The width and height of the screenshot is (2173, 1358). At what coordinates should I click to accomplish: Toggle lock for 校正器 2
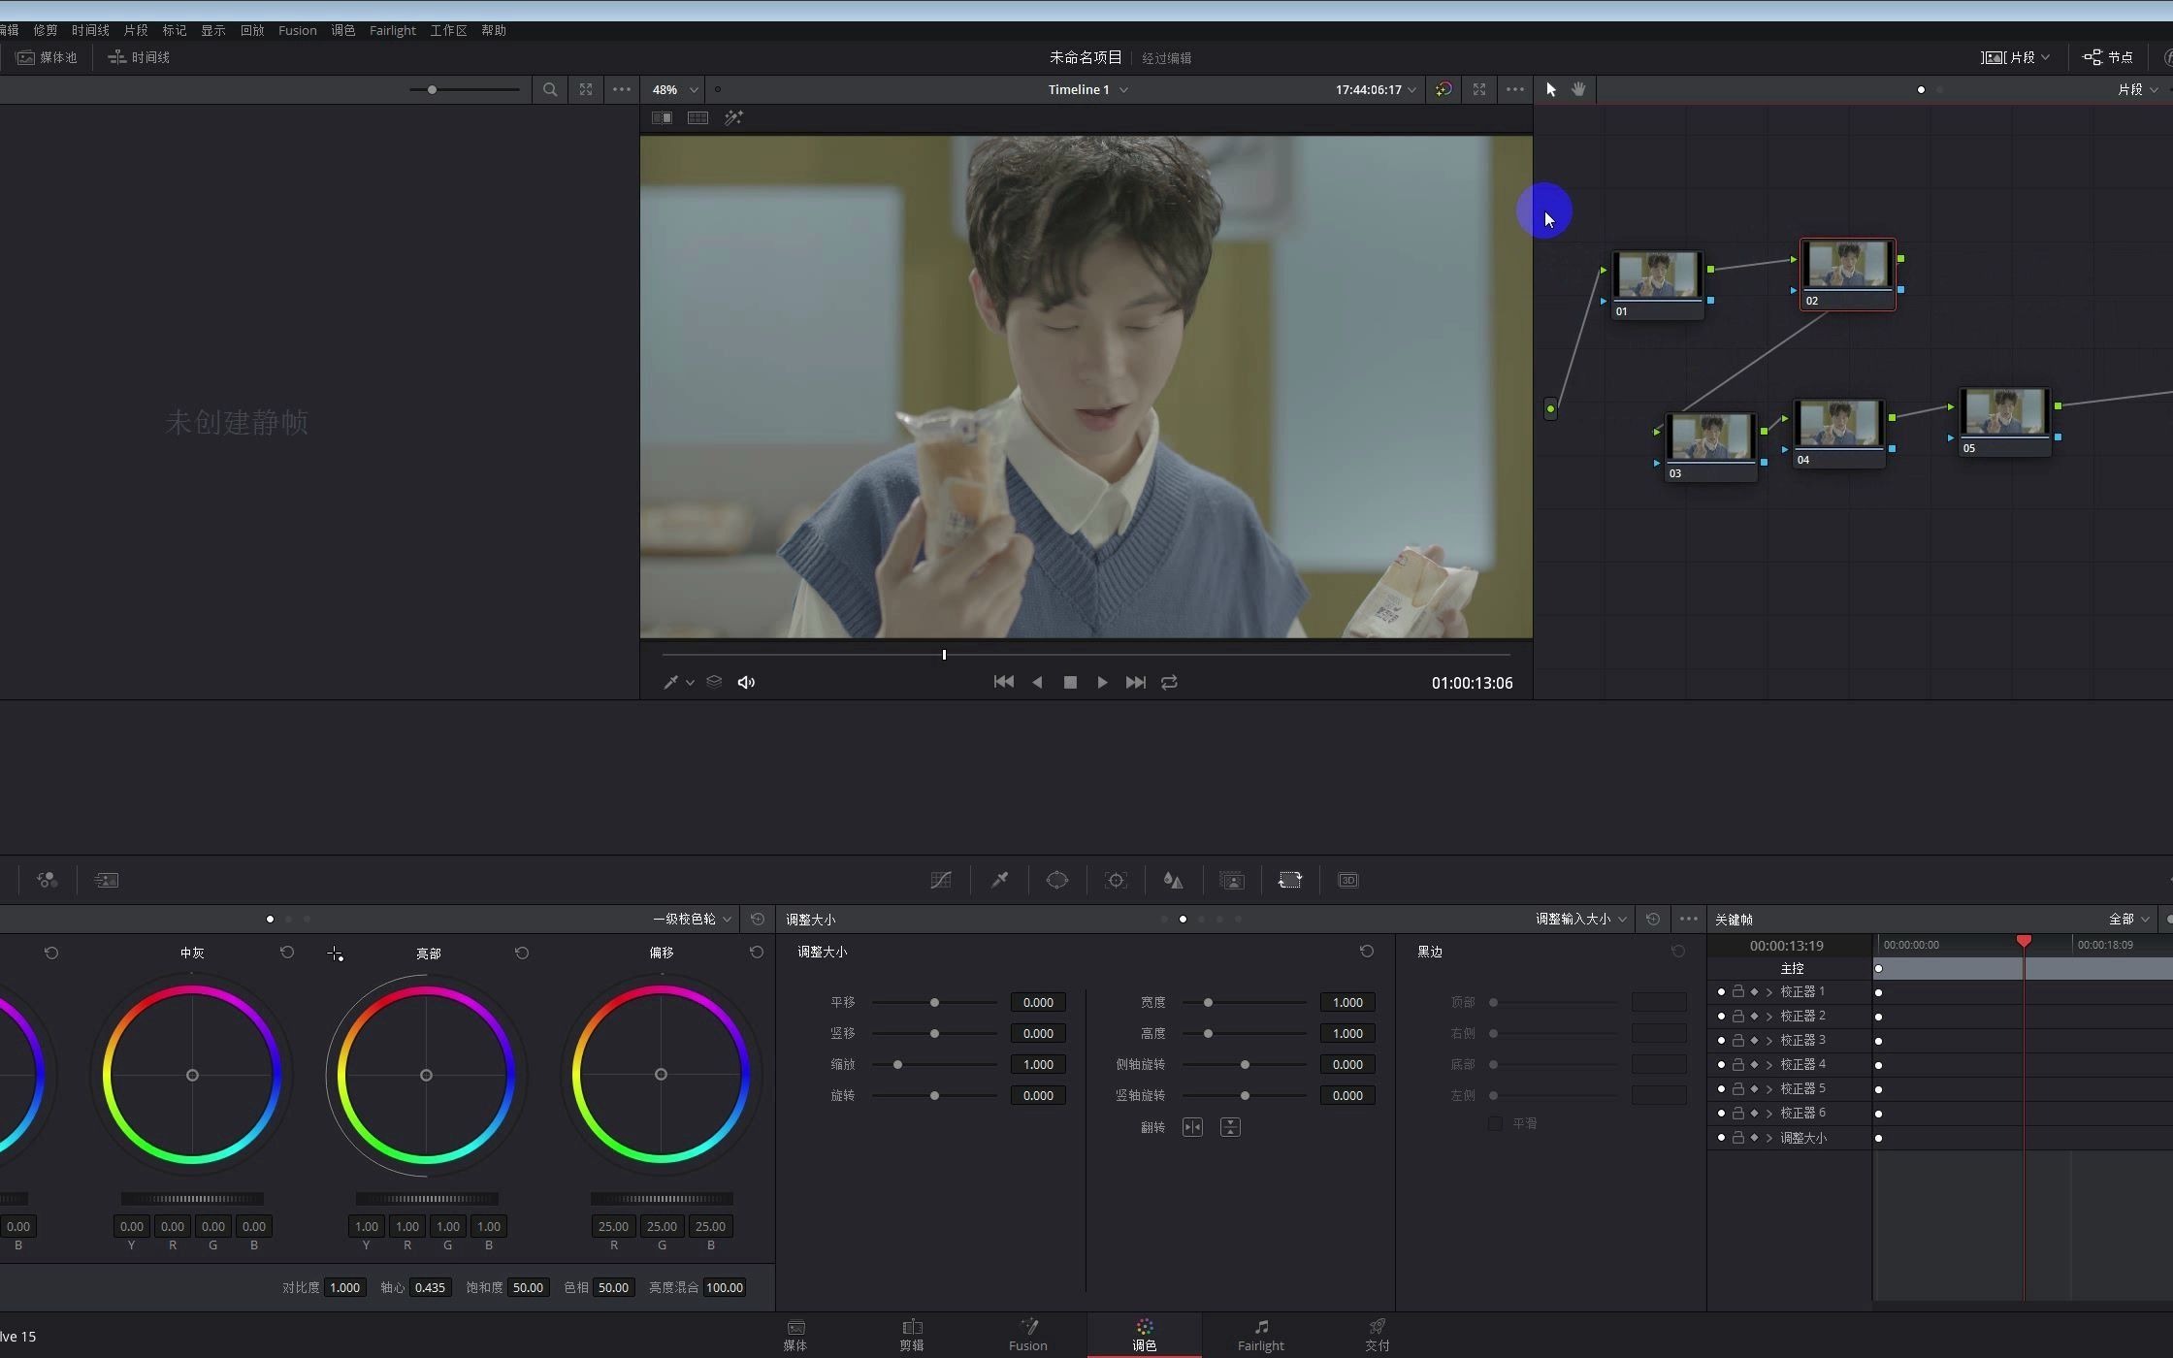coord(1737,1017)
